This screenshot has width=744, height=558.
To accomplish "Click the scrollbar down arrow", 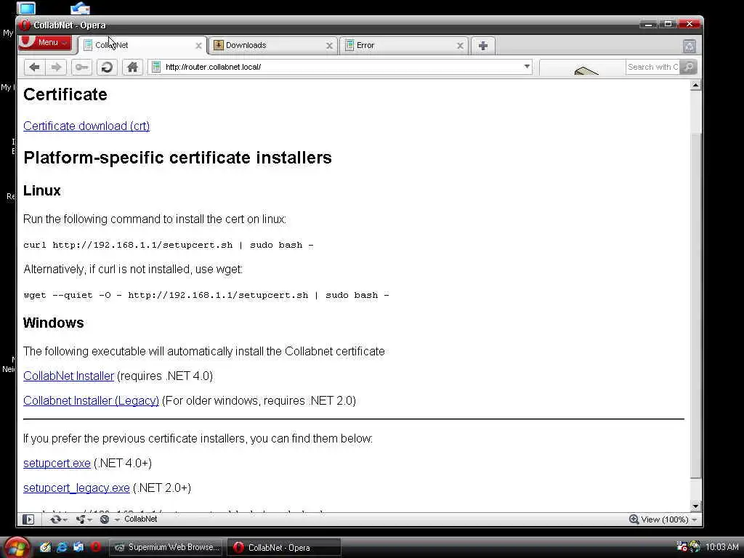I will click(x=695, y=506).
